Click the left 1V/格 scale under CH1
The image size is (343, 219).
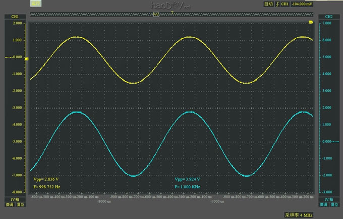(x=14, y=199)
